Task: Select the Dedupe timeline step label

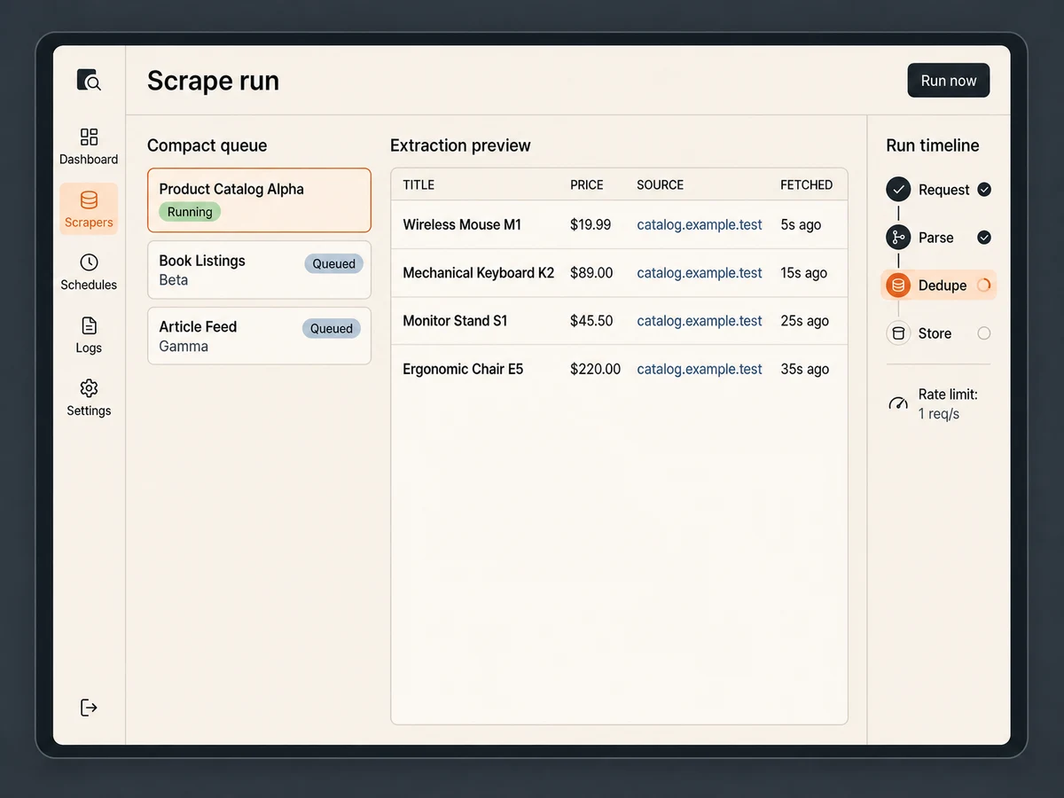Action: click(x=943, y=286)
